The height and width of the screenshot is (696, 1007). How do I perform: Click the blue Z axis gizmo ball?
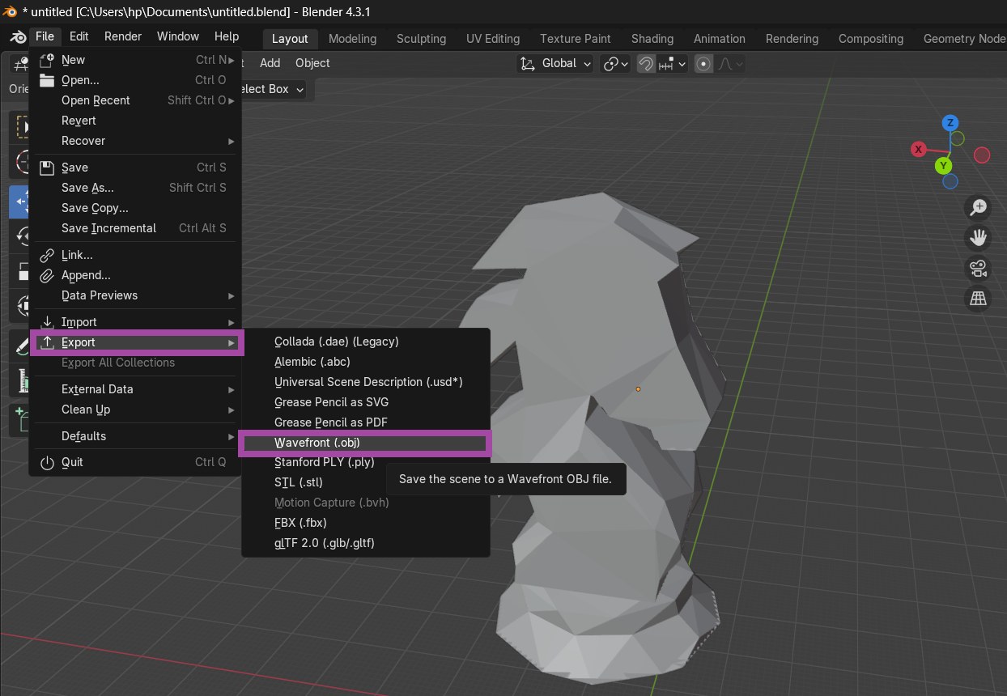pyautogui.click(x=950, y=123)
